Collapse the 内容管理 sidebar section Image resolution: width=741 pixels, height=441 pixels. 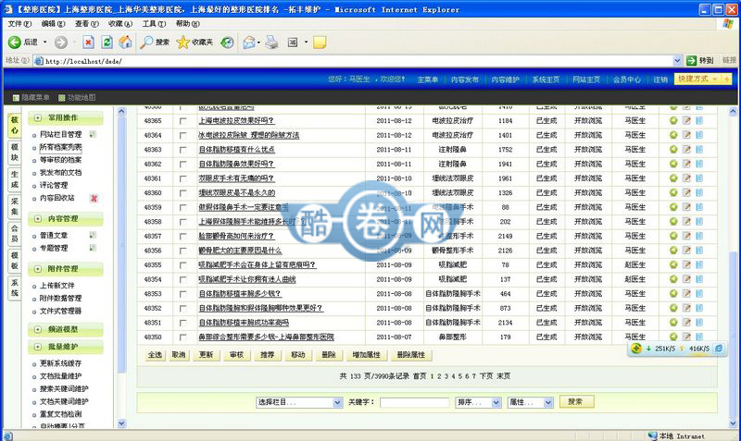point(38,219)
